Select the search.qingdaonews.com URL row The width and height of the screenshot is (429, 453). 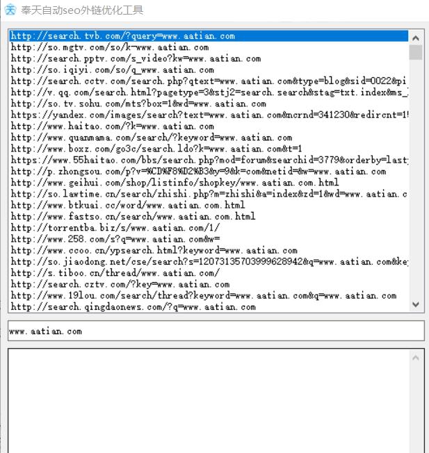coord(209,306)
